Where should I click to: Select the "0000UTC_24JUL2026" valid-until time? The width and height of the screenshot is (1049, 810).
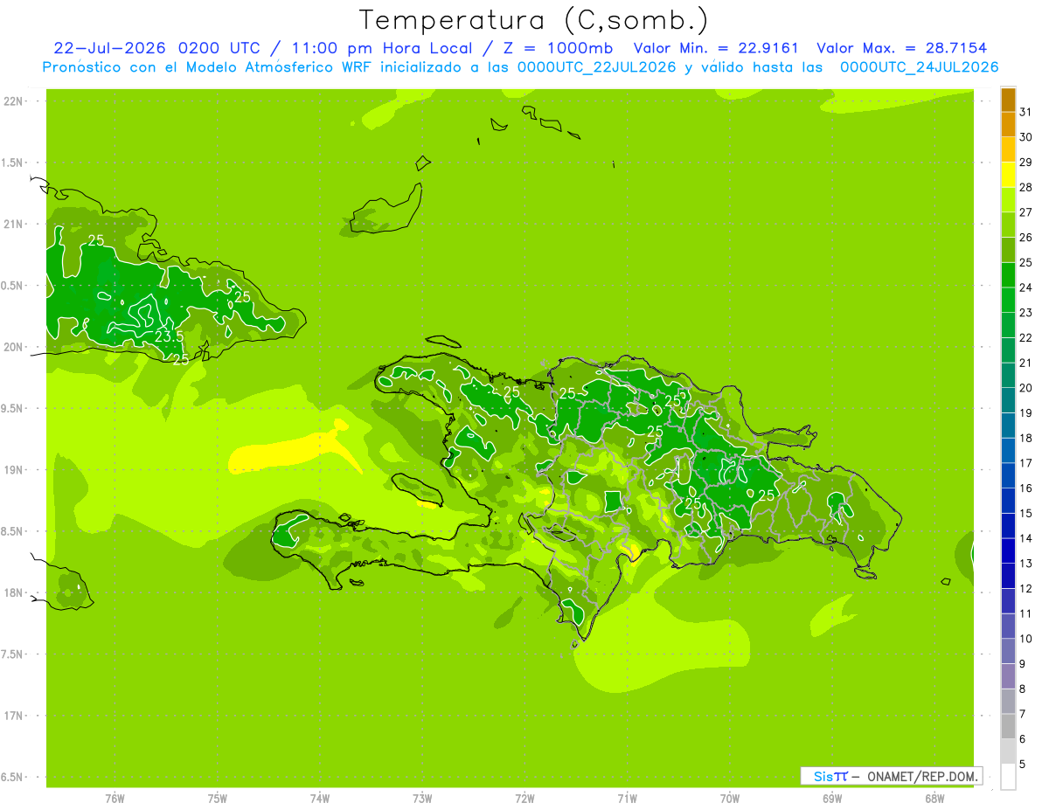click(x=920, y=67)
